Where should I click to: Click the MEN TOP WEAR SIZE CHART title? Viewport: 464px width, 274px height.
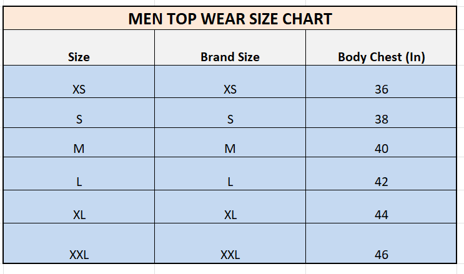point(230,19)
